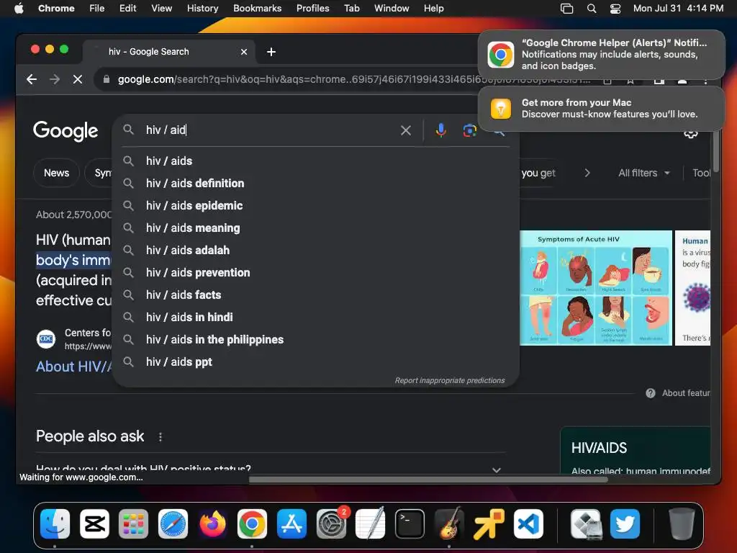
Task: Pick suggestion "hiv / aids facts"
Action: click(315, 295)
